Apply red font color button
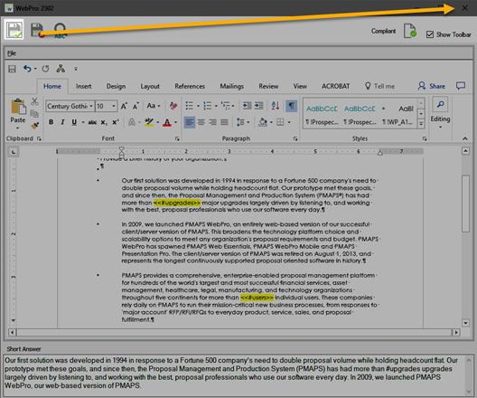Image resolution: width=477 pixels, height=398 pixels. tap(167, 122)
